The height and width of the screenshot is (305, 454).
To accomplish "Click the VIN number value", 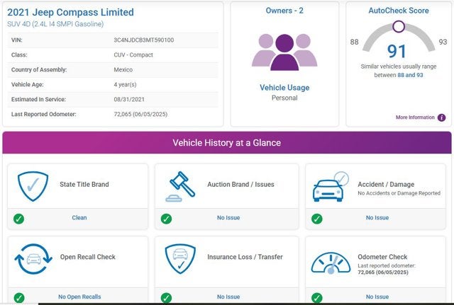I will (143, 40).
